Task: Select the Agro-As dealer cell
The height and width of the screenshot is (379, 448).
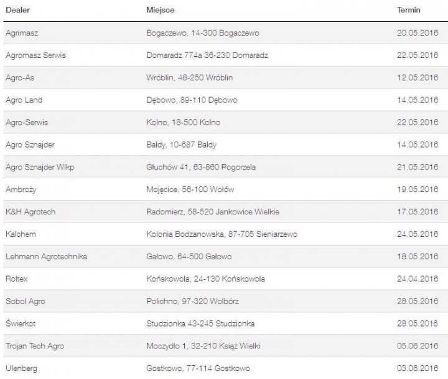Action: pyautogui.click(x=19, y=77)
